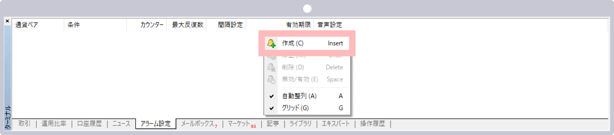Screen dimensions: 614x135
Task: Click the bell icon to create an alarm
Action: (271, 44)
